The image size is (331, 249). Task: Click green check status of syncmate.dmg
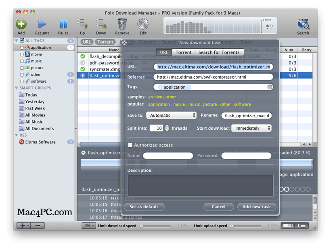coord(83,69)
